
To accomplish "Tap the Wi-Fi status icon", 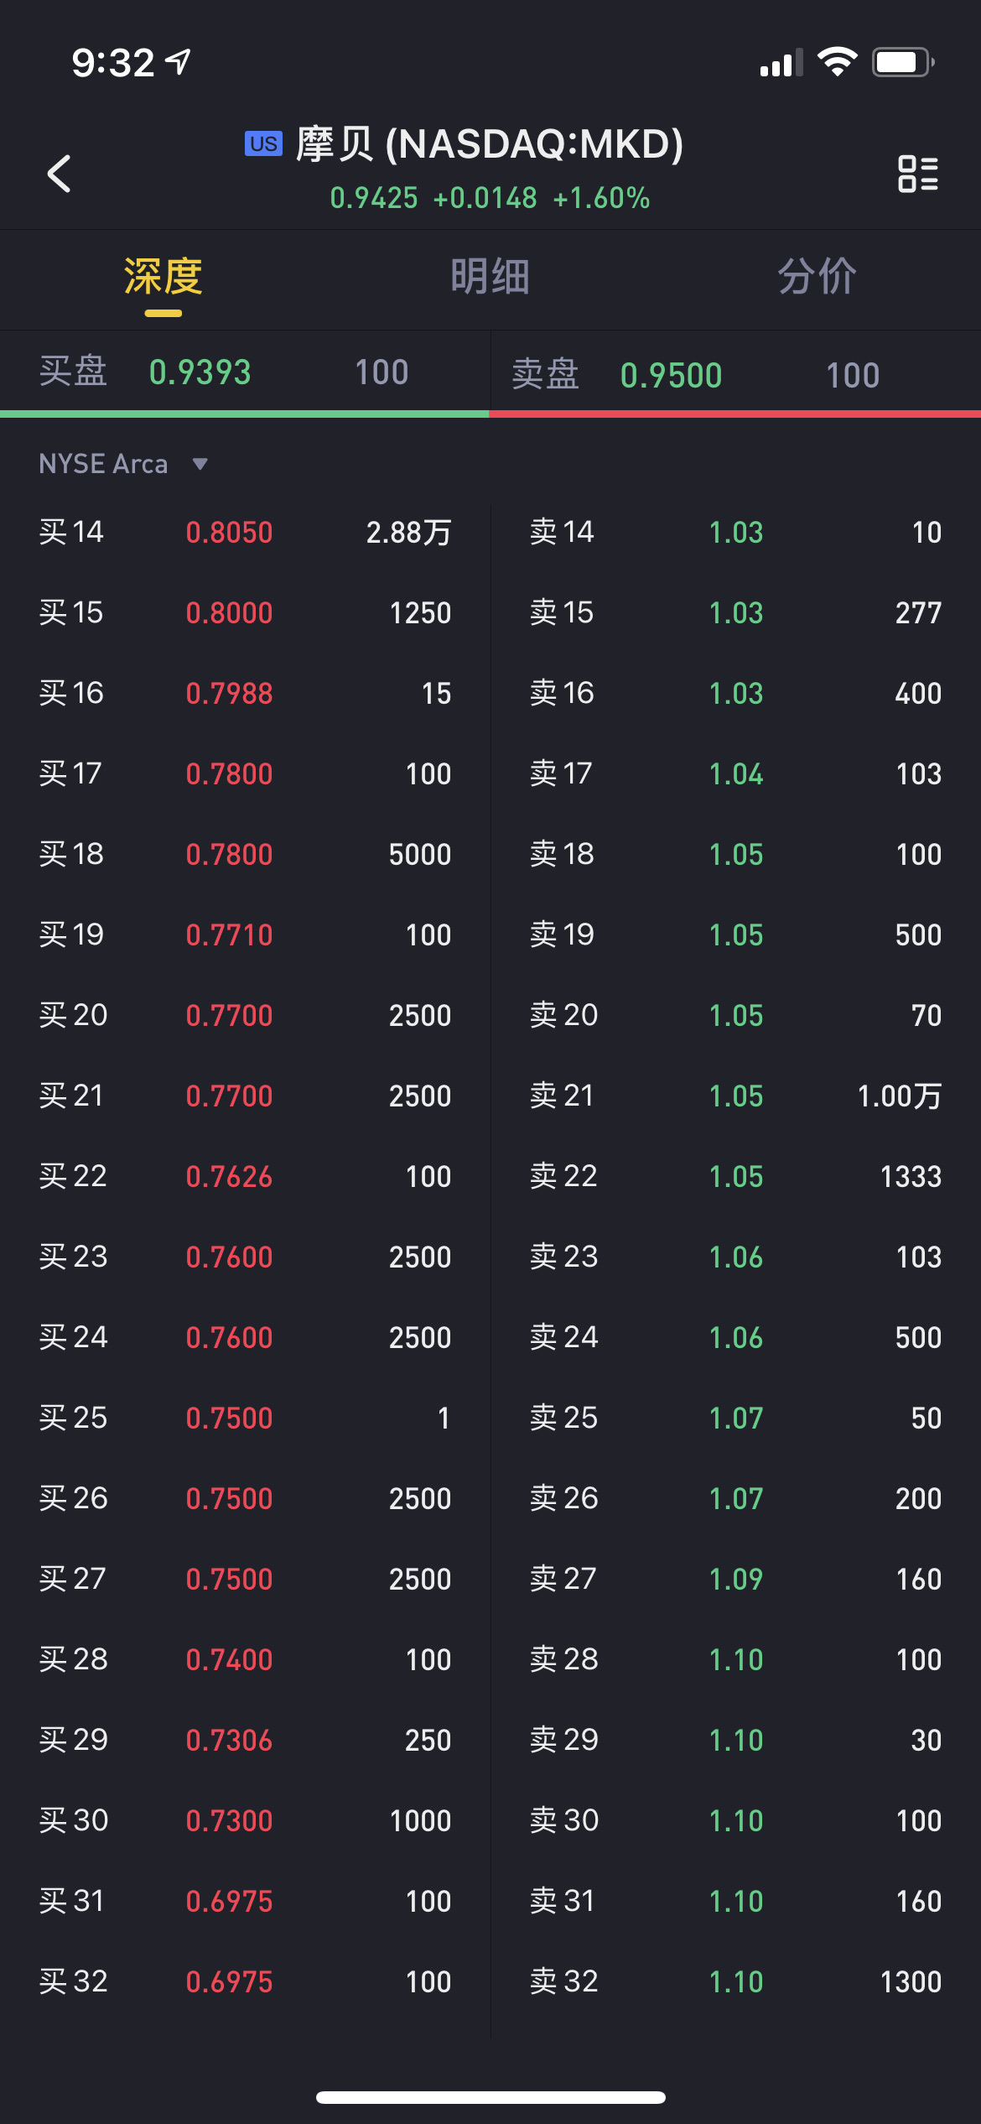I will pos(837,62).
